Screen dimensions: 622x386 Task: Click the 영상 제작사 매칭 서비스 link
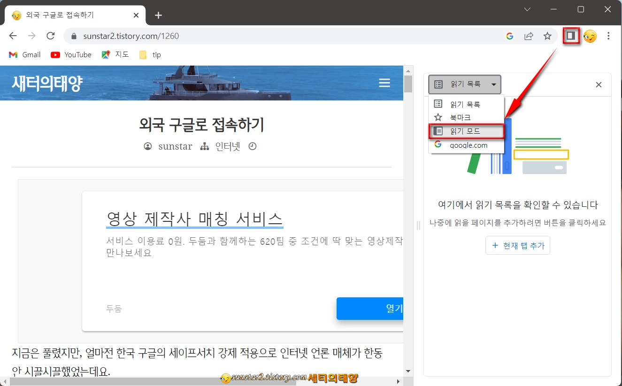pyautogui.click(x=194, y=219)
